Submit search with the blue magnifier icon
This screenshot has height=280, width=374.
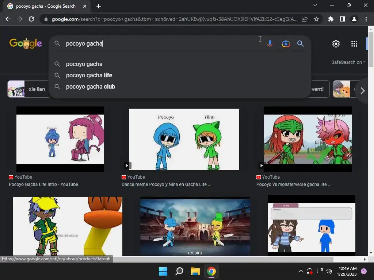(300, 44)
